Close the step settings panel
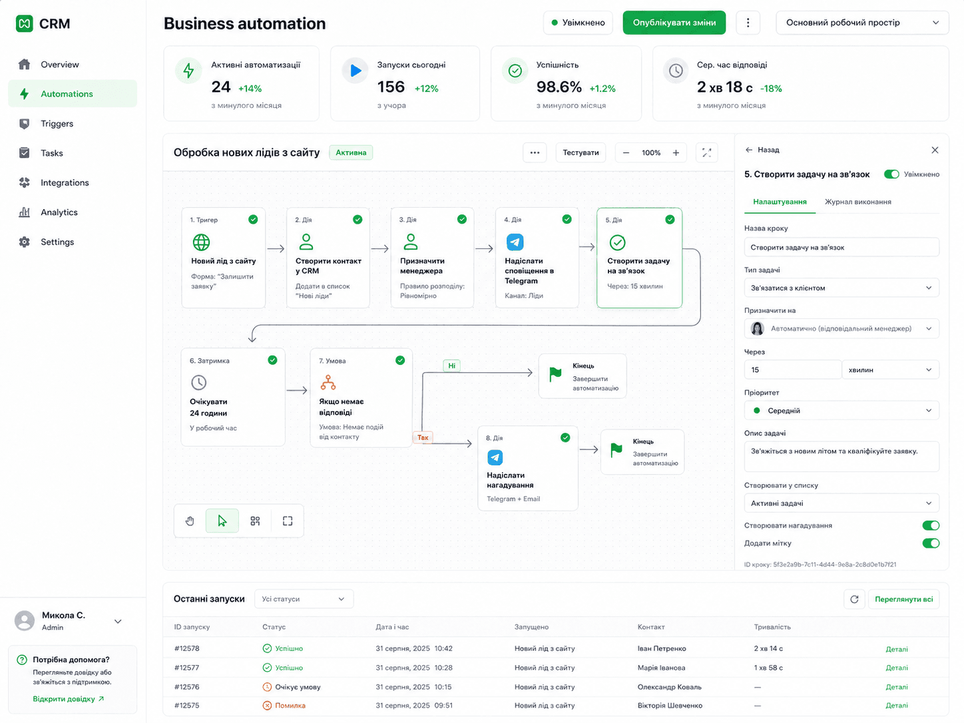Image resolution: width=964 pixels, height=723 pixels. click(935, 150)
